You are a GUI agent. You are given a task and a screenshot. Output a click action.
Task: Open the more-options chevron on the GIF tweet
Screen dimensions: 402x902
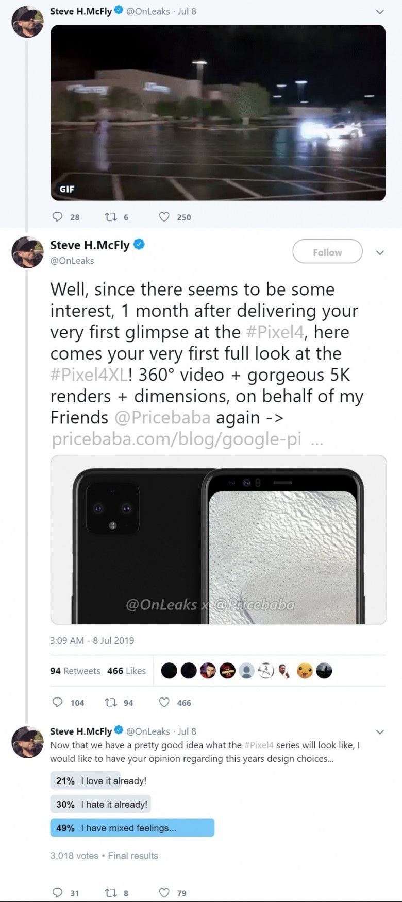coord(380,11)
